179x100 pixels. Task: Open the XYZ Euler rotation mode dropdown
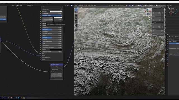(158, 22)
